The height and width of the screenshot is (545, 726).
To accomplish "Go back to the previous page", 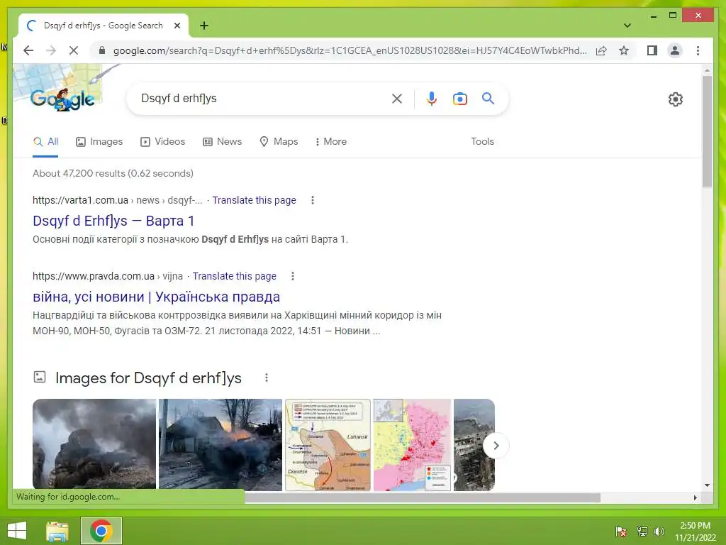I will point(28,50).
